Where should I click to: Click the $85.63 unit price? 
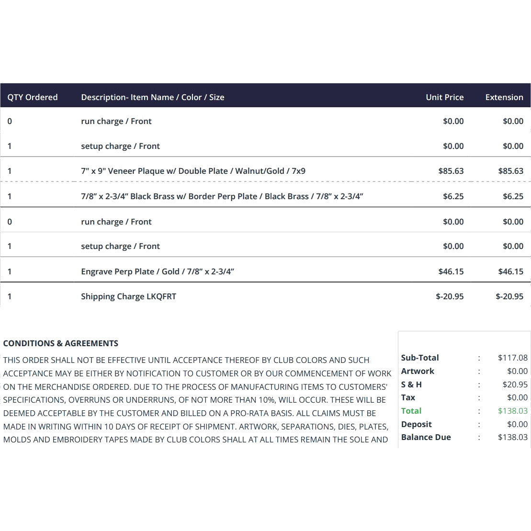coord(451,171)
